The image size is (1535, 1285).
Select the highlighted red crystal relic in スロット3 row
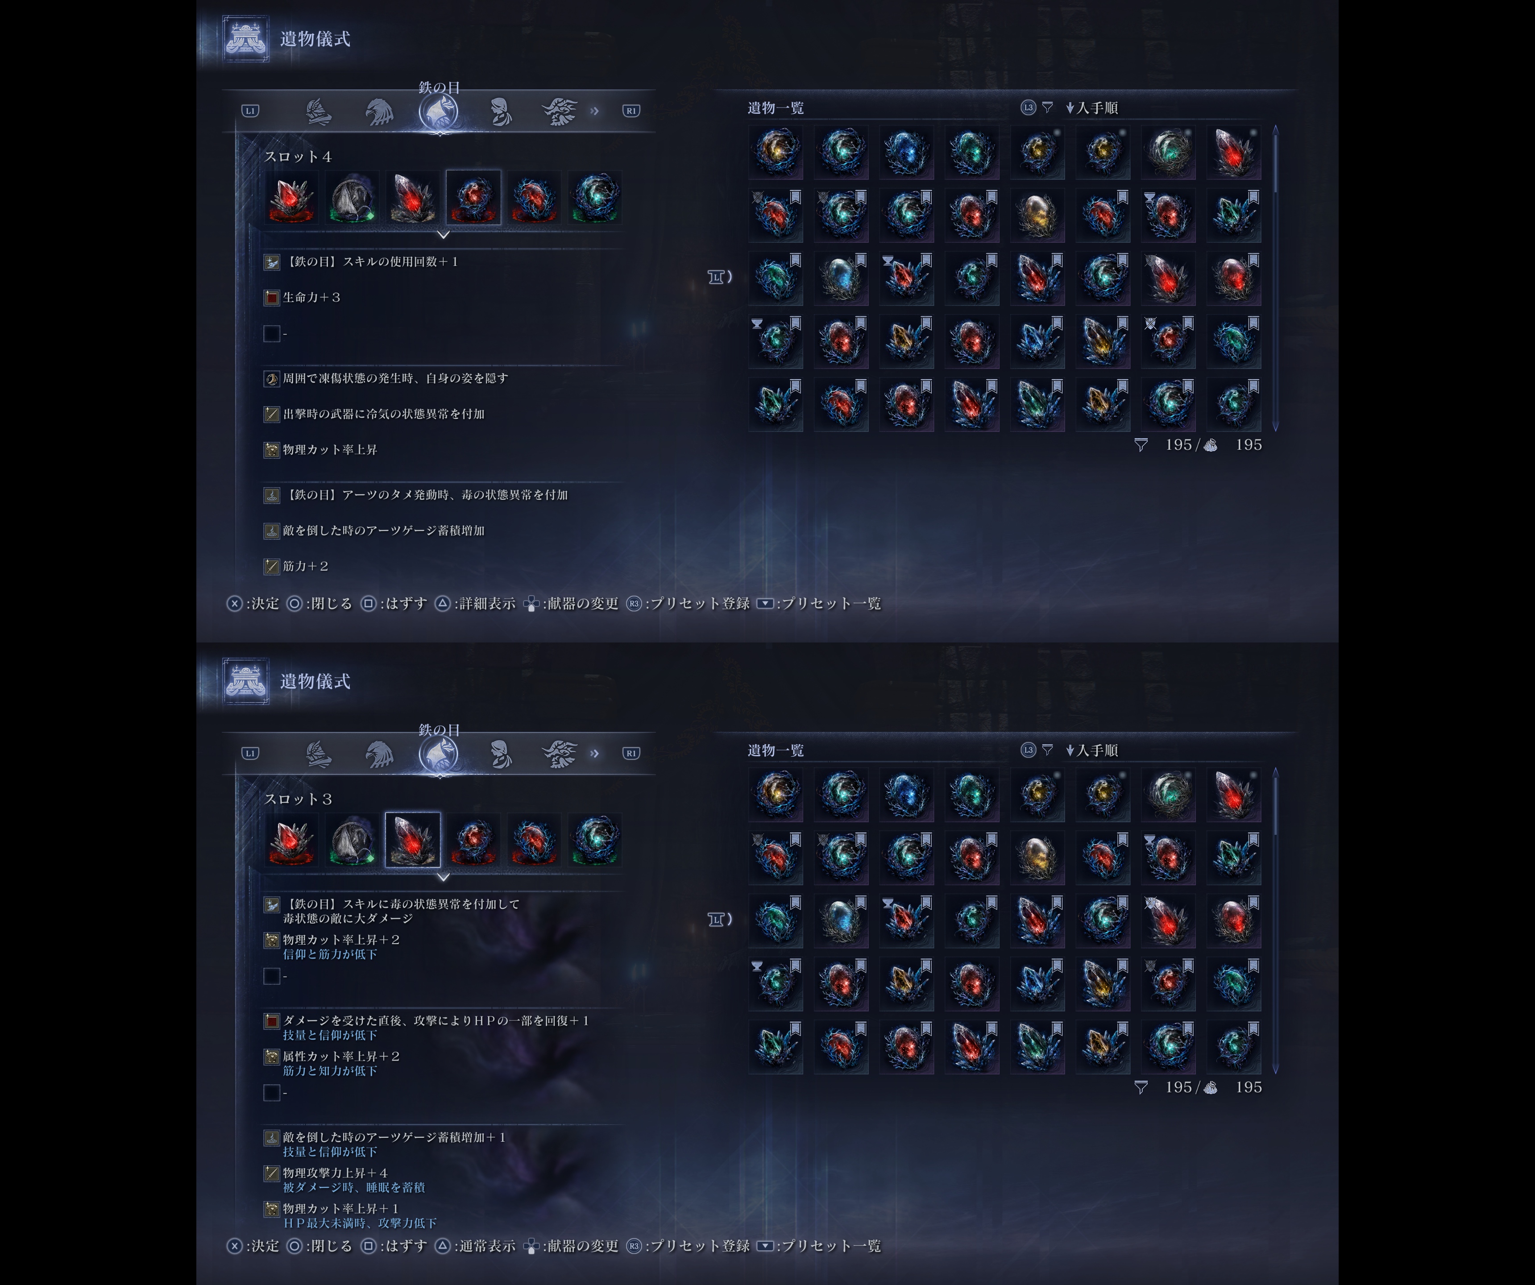(x=412, y=840)
